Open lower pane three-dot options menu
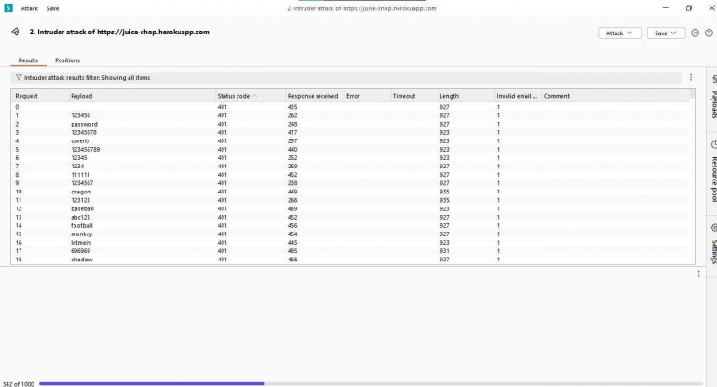The width and height of the screenshot is (717, 387). pyautogui.click(x=698, y=274)
